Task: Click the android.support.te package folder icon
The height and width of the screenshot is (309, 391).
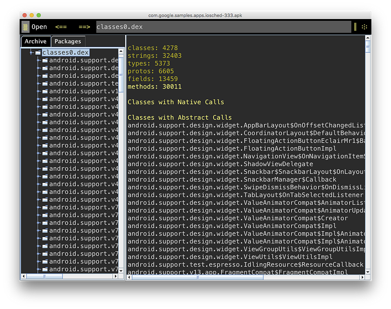Action: coord(45,84)
